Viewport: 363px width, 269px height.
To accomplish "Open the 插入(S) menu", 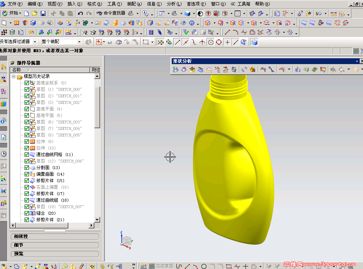I will [75, 4].
